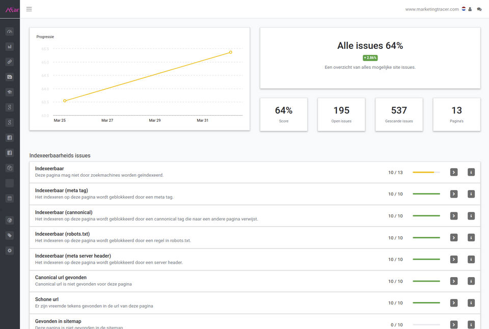
Task: Show info for Indexeerbaar (meta tag)
Action: coord(471,194)
